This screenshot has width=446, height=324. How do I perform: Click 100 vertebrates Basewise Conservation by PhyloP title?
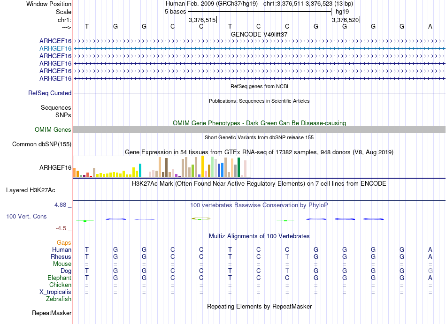(259, 205)
